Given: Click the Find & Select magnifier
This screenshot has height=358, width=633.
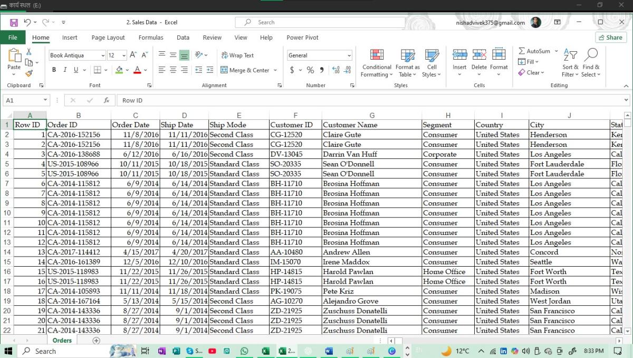Looking at the screenshot, I should pos(591,63).
